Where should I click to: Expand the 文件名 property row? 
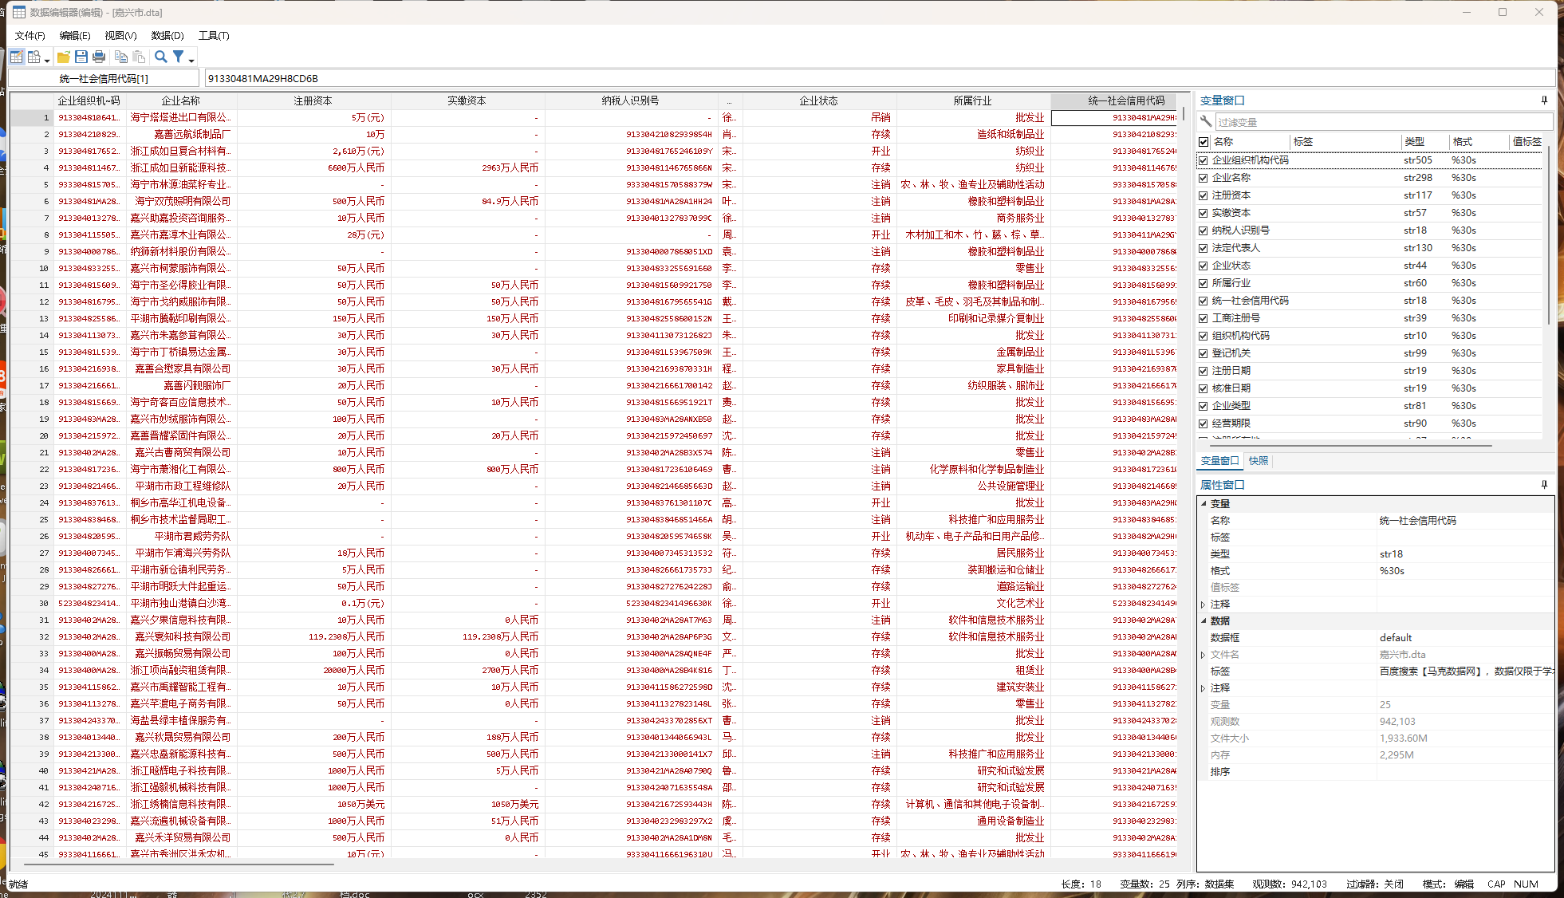coord(1203,655)
